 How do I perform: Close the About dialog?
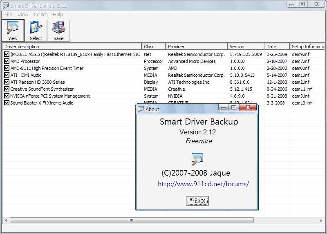pyautogui.click(x=248, y=107)
